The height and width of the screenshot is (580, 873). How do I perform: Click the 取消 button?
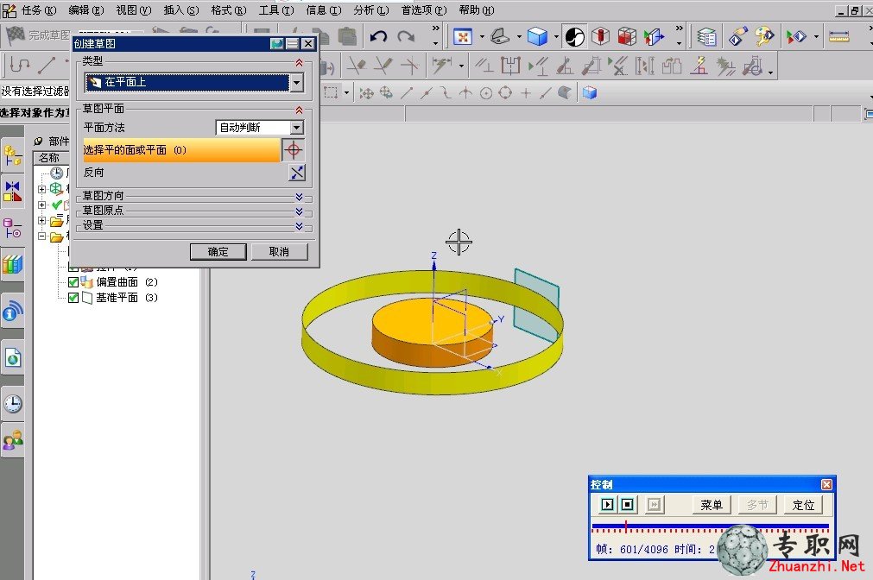click(279, 252)
